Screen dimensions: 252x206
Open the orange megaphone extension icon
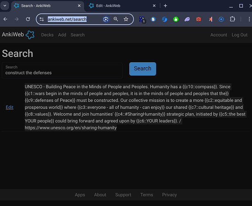pyautogui.click(x=210, y=19)
